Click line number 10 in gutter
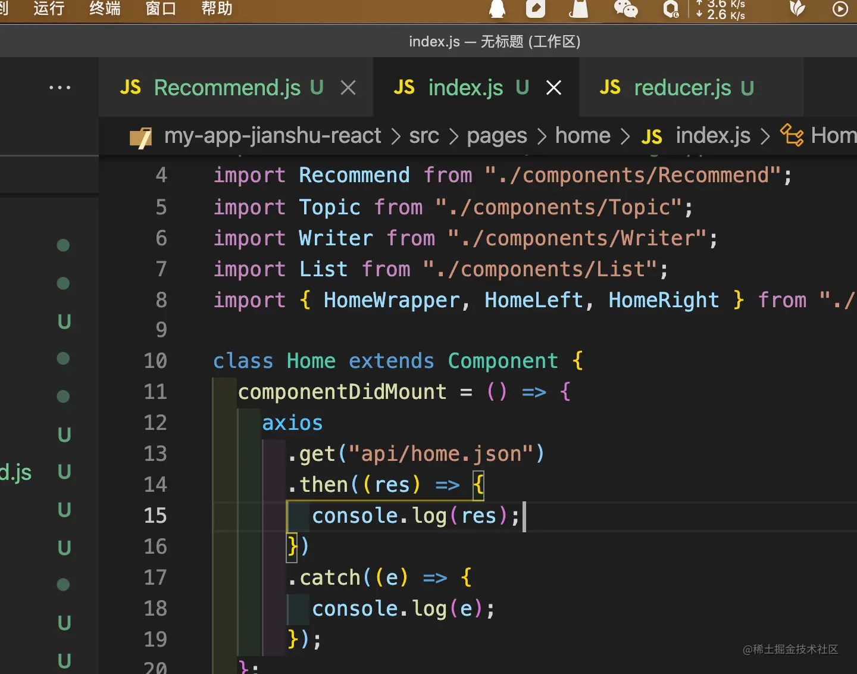 pos(155,361)
